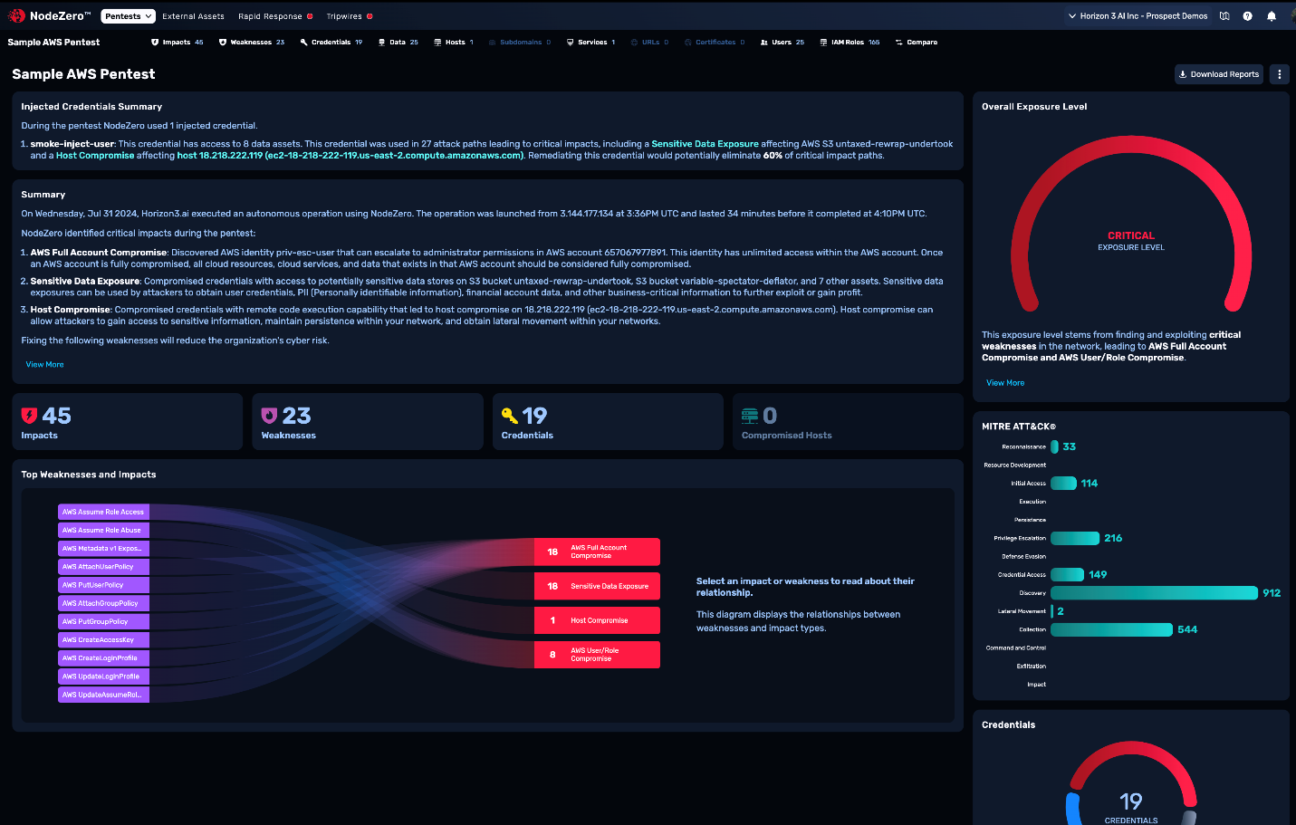This screenshot has height=825, width=1296.
Task: Select AWS Assume Role Access weakness
Action: pyautogui.click(x=103, y=512)
